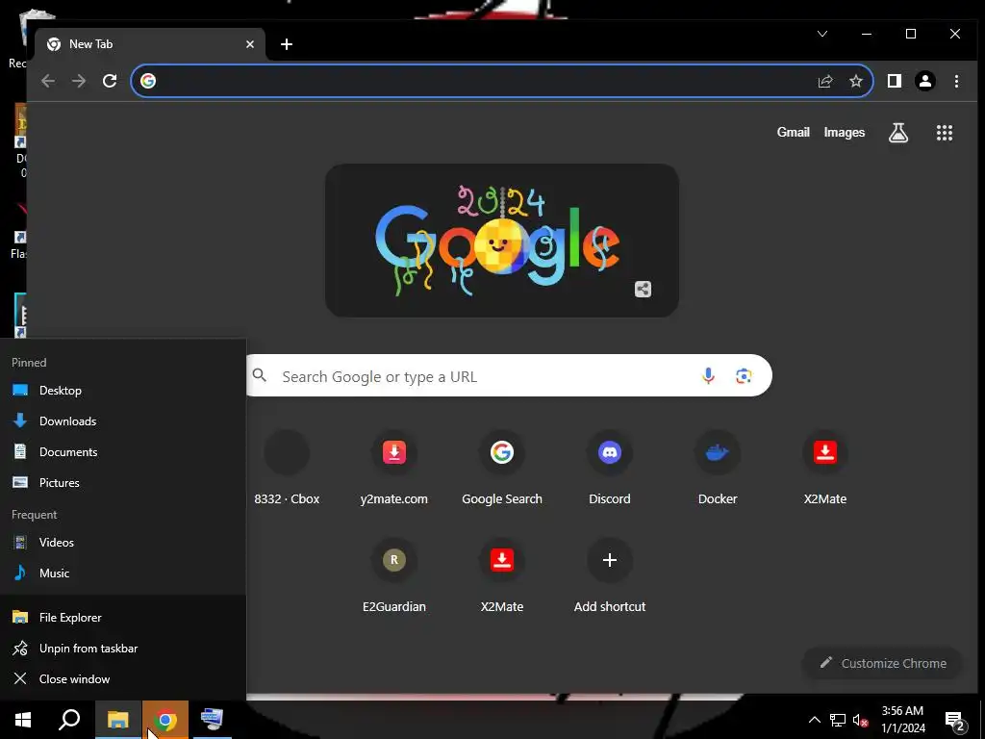Open Gmail link

point(793,132)
